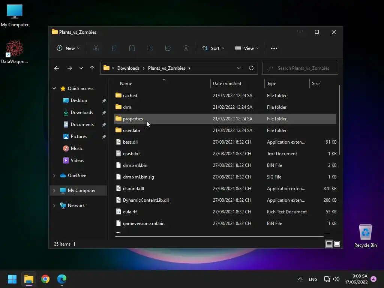384x288 pixels.
Task: Click the Delete trash icon
Action: (x=186, y=48)
